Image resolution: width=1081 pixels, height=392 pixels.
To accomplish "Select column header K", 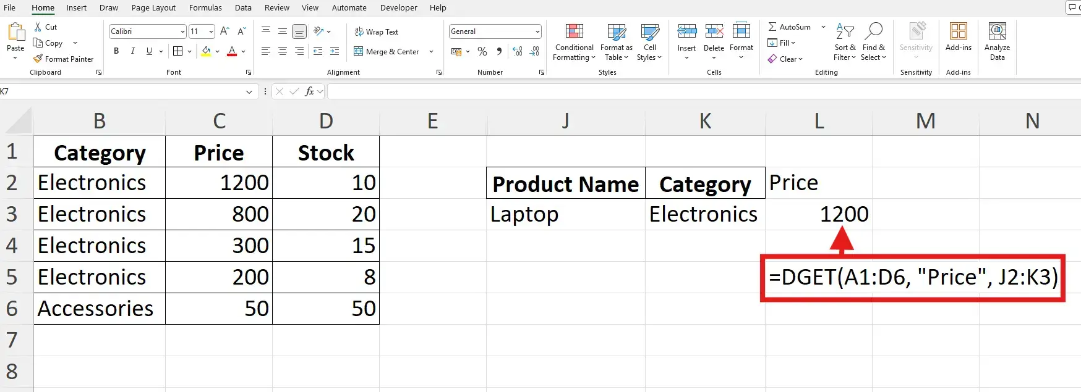I will pyautogui.click(x=705, y=121).
